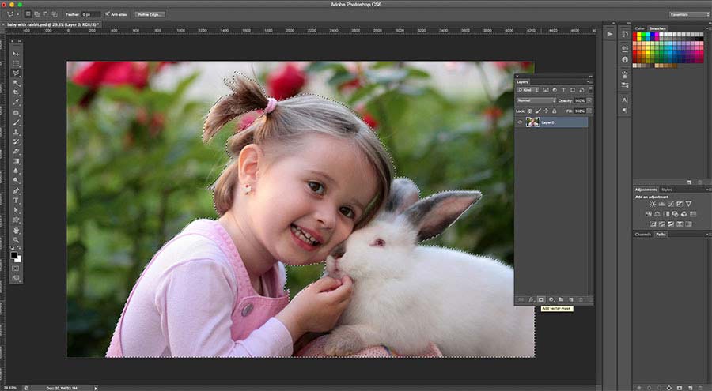Select the Crop tool
The width and height of the screenshot is (712, 391).
[16, 92]
